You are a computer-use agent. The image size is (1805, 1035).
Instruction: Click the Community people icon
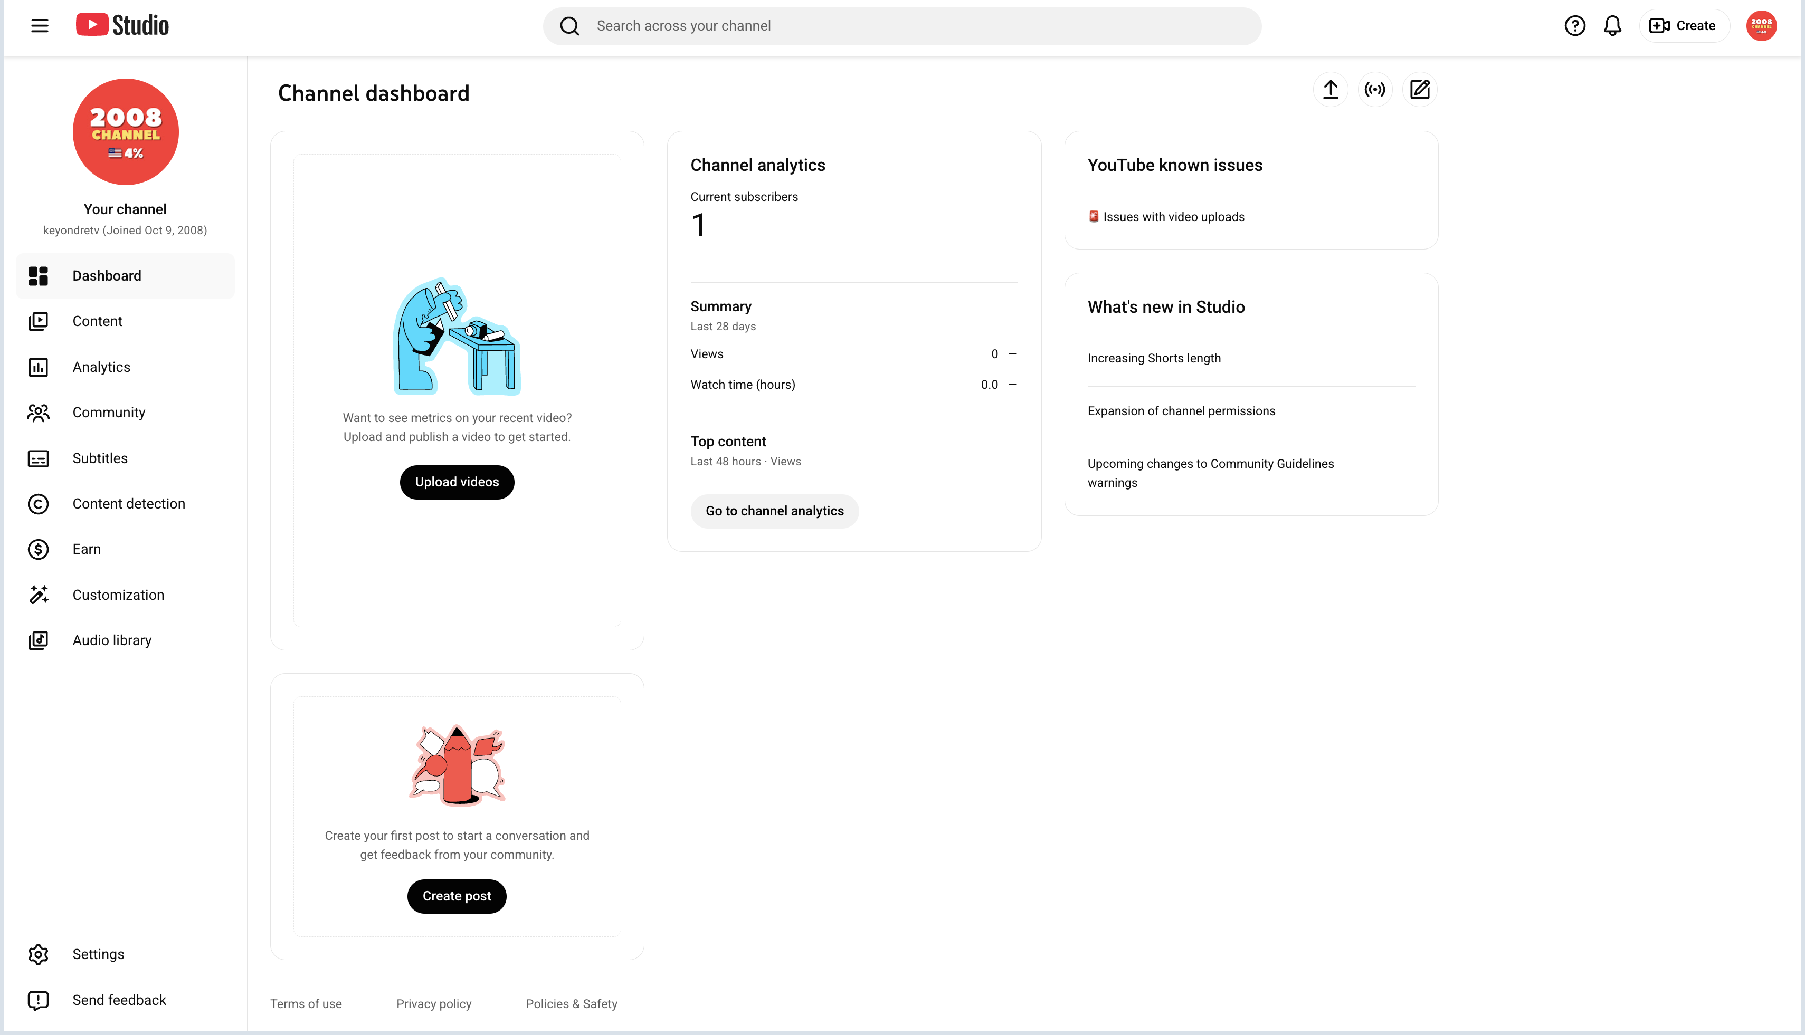[39, 413]
